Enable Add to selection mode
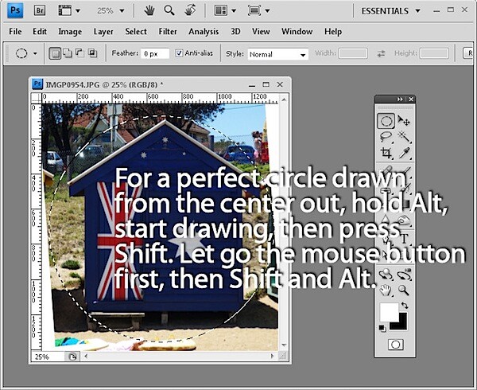 point(68,53)
